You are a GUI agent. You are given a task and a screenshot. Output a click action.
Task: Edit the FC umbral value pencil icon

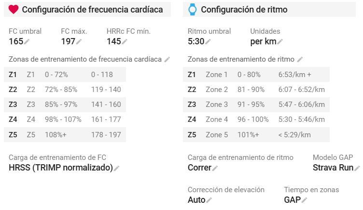point(27,41)
